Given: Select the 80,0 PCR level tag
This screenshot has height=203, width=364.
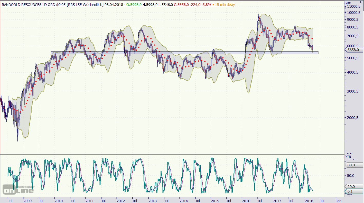Looking at the screenshot, I should click(x=354, y=165).
